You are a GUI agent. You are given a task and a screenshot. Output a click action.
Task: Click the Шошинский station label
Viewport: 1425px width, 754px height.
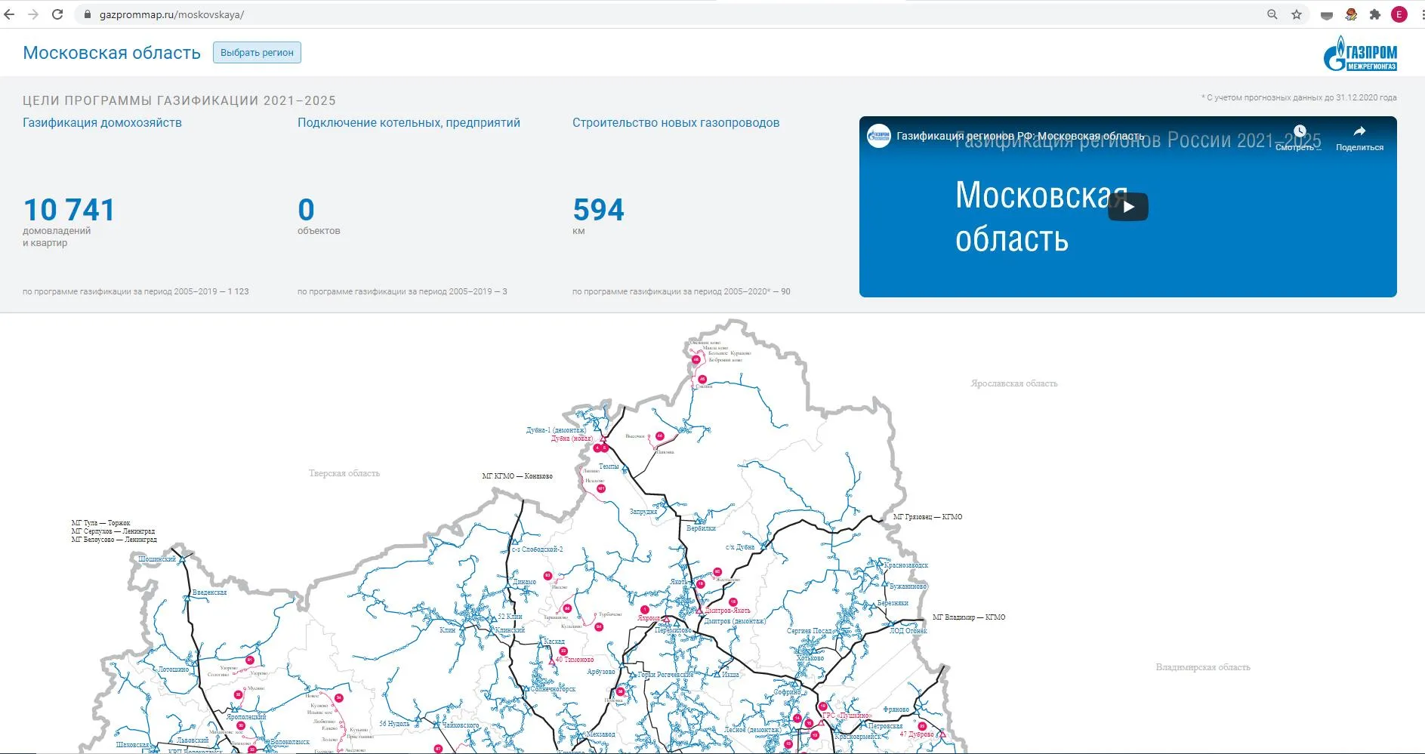coord(157,559)
